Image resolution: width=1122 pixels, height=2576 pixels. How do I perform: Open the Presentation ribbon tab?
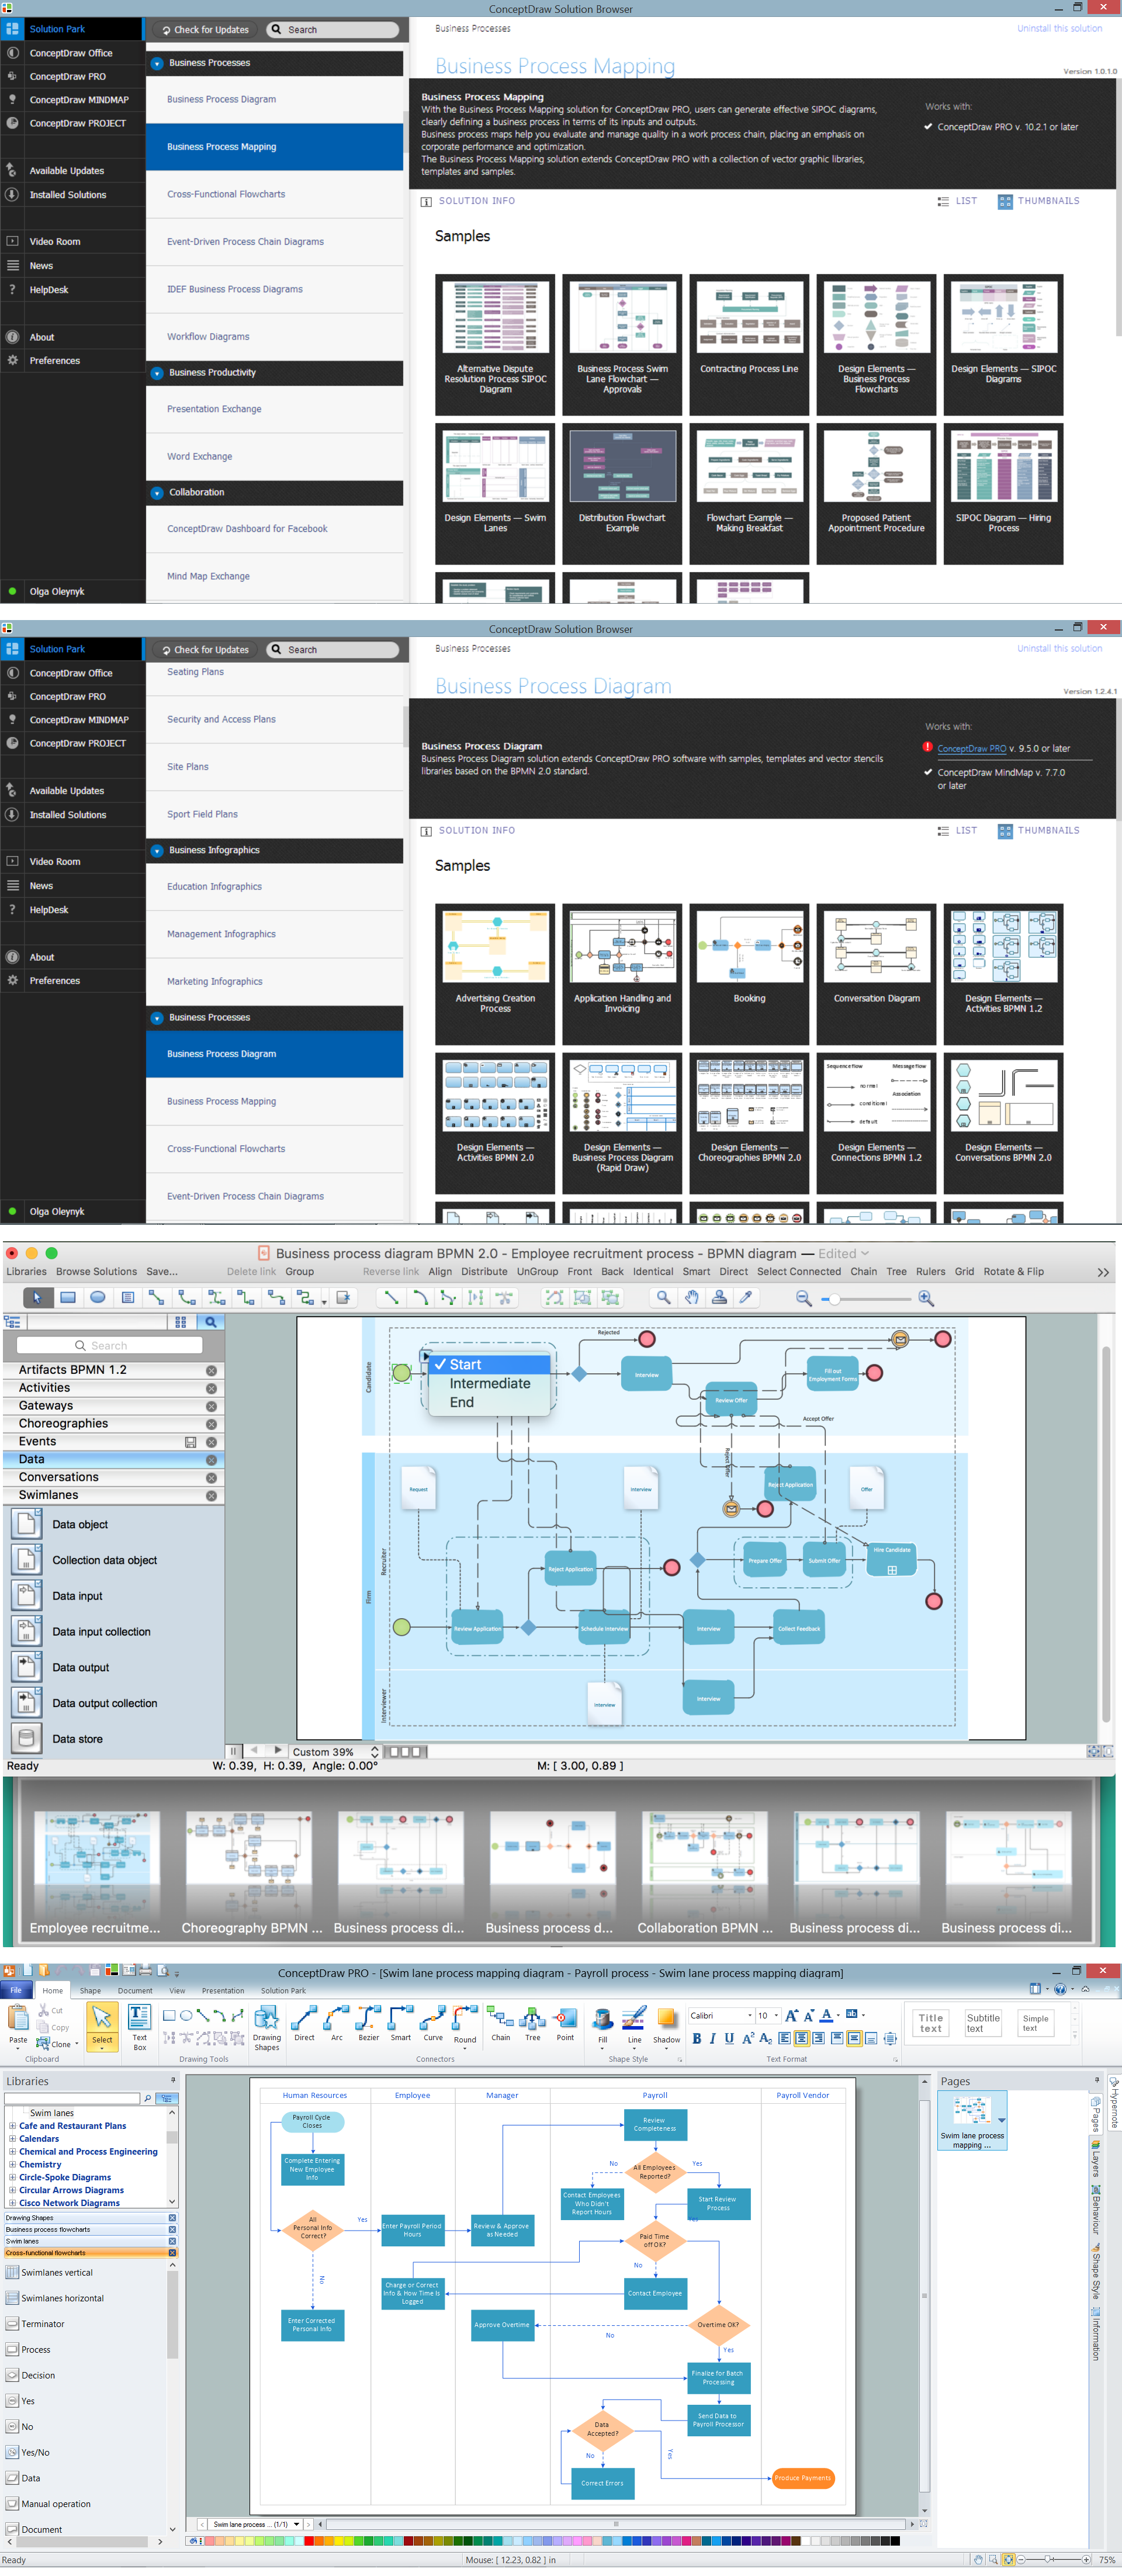222,1990
